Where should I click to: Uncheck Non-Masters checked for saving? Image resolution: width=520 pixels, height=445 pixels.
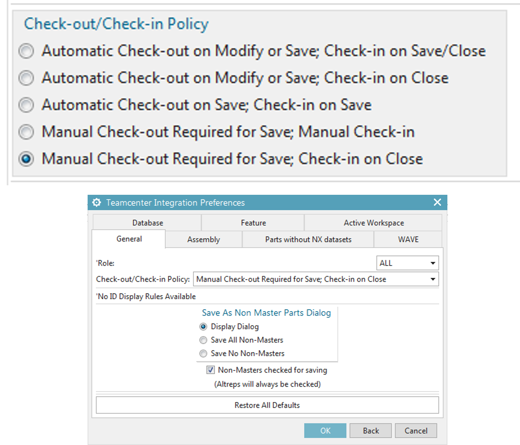[x=211, y=370]
